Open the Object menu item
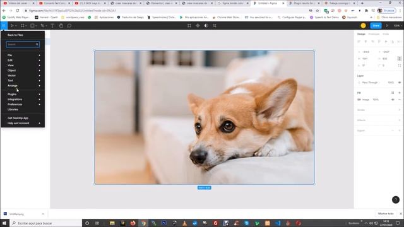The width and height of the screenshot is (404, 227). [23, 70]
